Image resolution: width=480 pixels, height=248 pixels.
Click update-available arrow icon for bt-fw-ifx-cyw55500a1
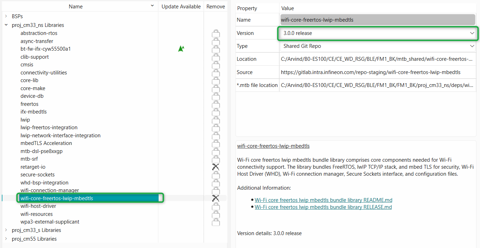(181, 49)
